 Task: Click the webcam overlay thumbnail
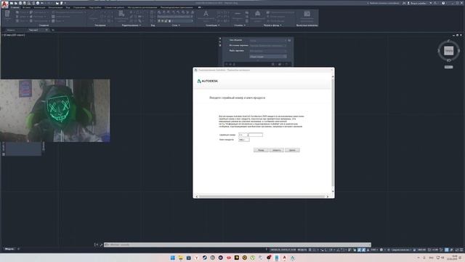pyautogui.click(x=55, y=111)
